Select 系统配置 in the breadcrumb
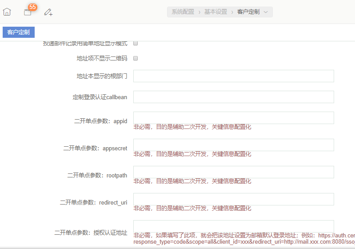The height and width of the screenshot is (249, 355). point(183,12)
